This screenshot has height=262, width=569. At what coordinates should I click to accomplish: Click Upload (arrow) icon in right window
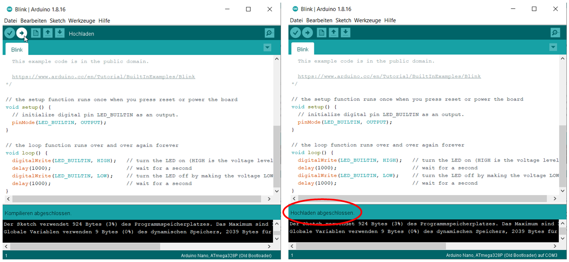(x=308, y=32)
